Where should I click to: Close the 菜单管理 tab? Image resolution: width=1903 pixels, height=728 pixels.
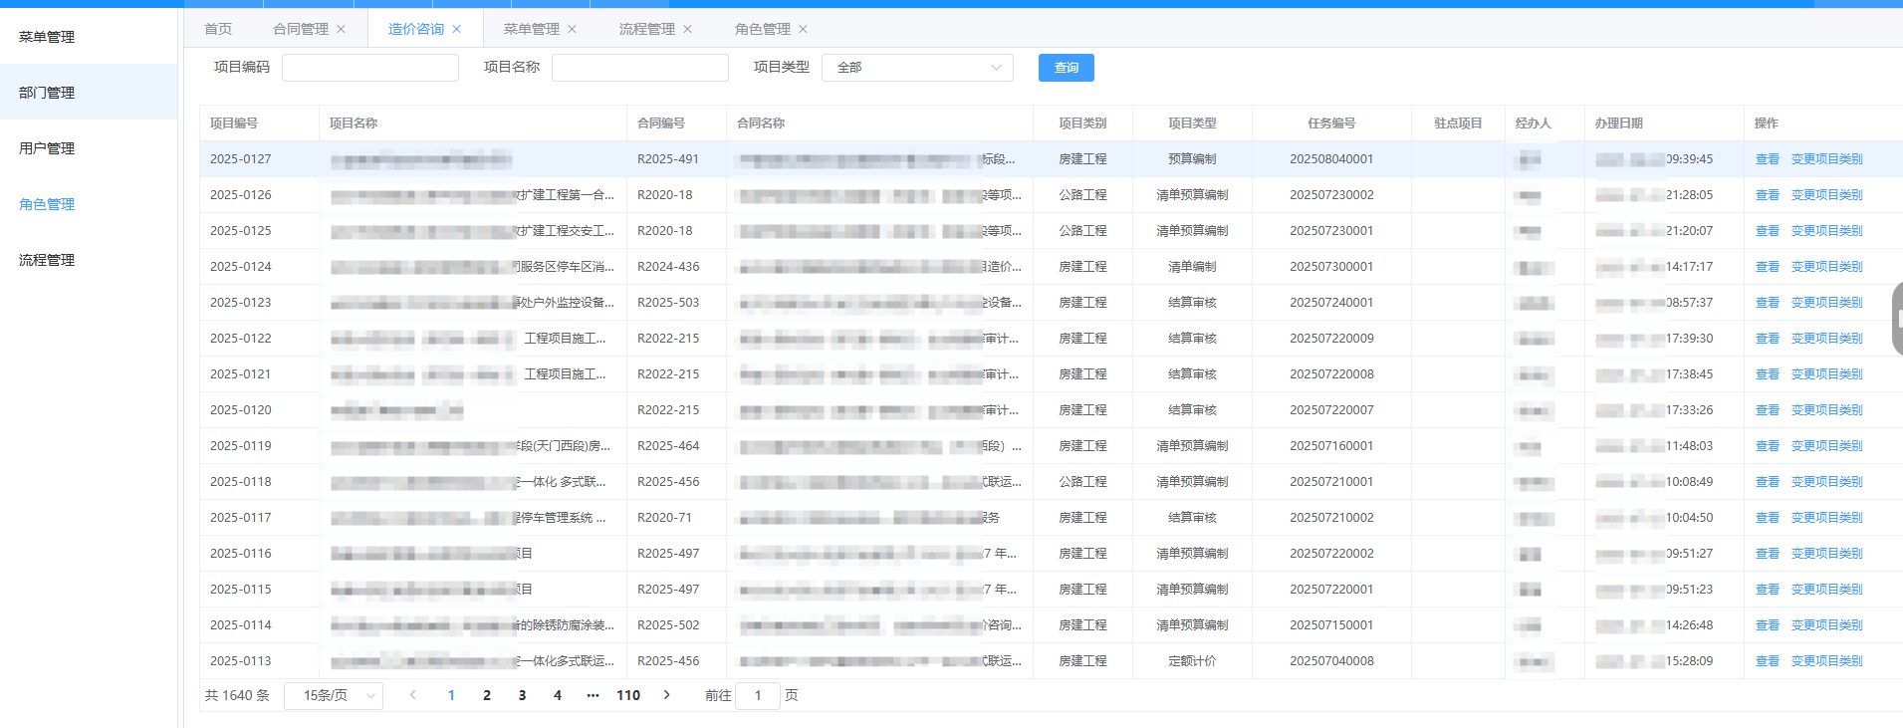tap(572, 29)
